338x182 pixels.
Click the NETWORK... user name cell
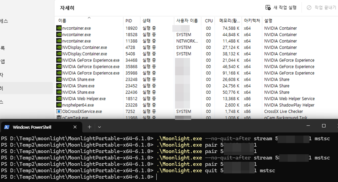tap(187, 41)
